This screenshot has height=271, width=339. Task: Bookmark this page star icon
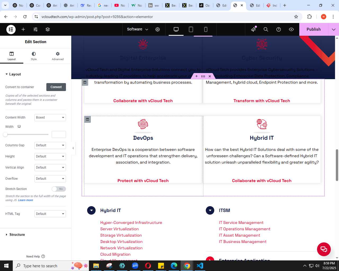tap(296, 17)
